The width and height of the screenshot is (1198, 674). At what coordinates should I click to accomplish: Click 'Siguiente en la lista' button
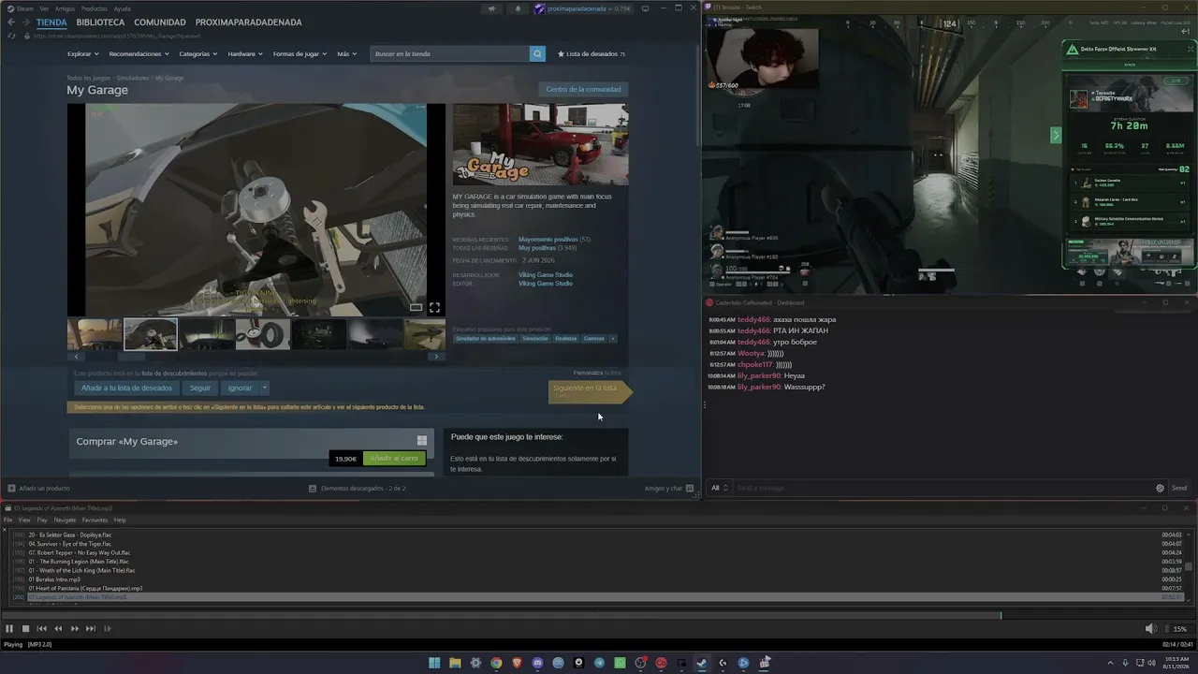point(590,391)
